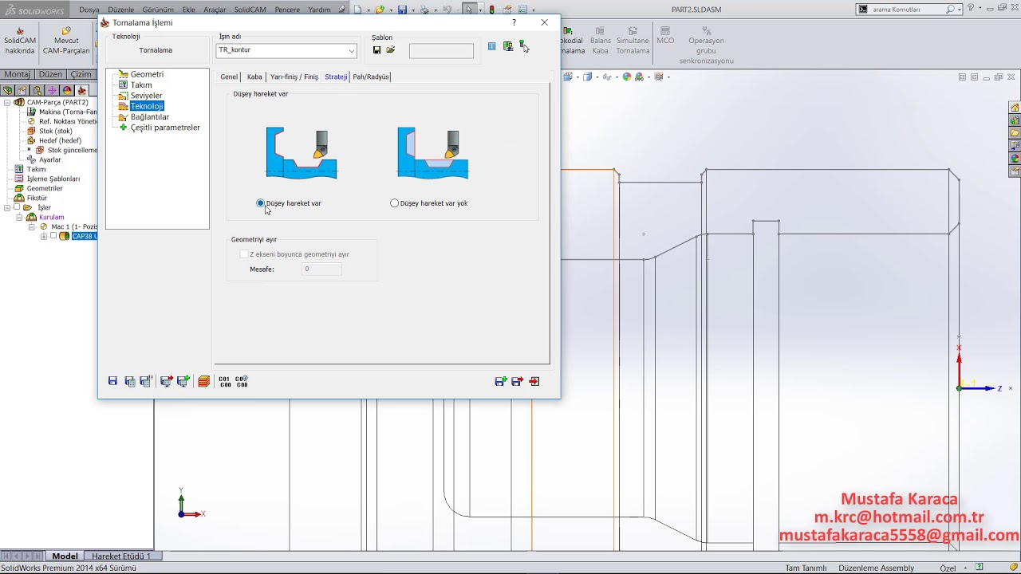Click the Mesafe input field
The width and height of the screenshot is (1021, 574).
(x=322, y=269)
